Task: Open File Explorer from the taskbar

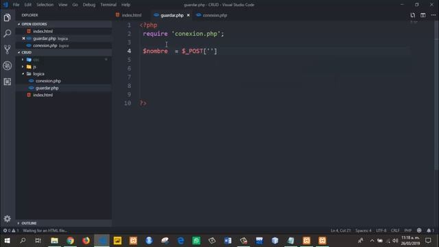Action: [54, 241]
